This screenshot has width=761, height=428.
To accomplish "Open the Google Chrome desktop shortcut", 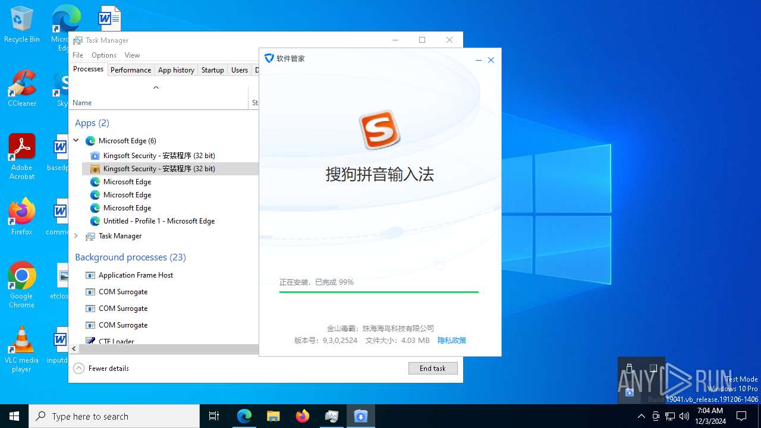I will 22,285.
